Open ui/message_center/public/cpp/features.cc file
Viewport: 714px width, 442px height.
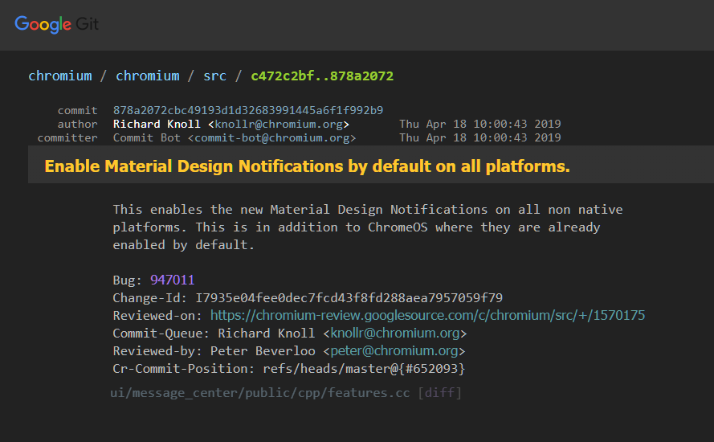tap(260, 393)
